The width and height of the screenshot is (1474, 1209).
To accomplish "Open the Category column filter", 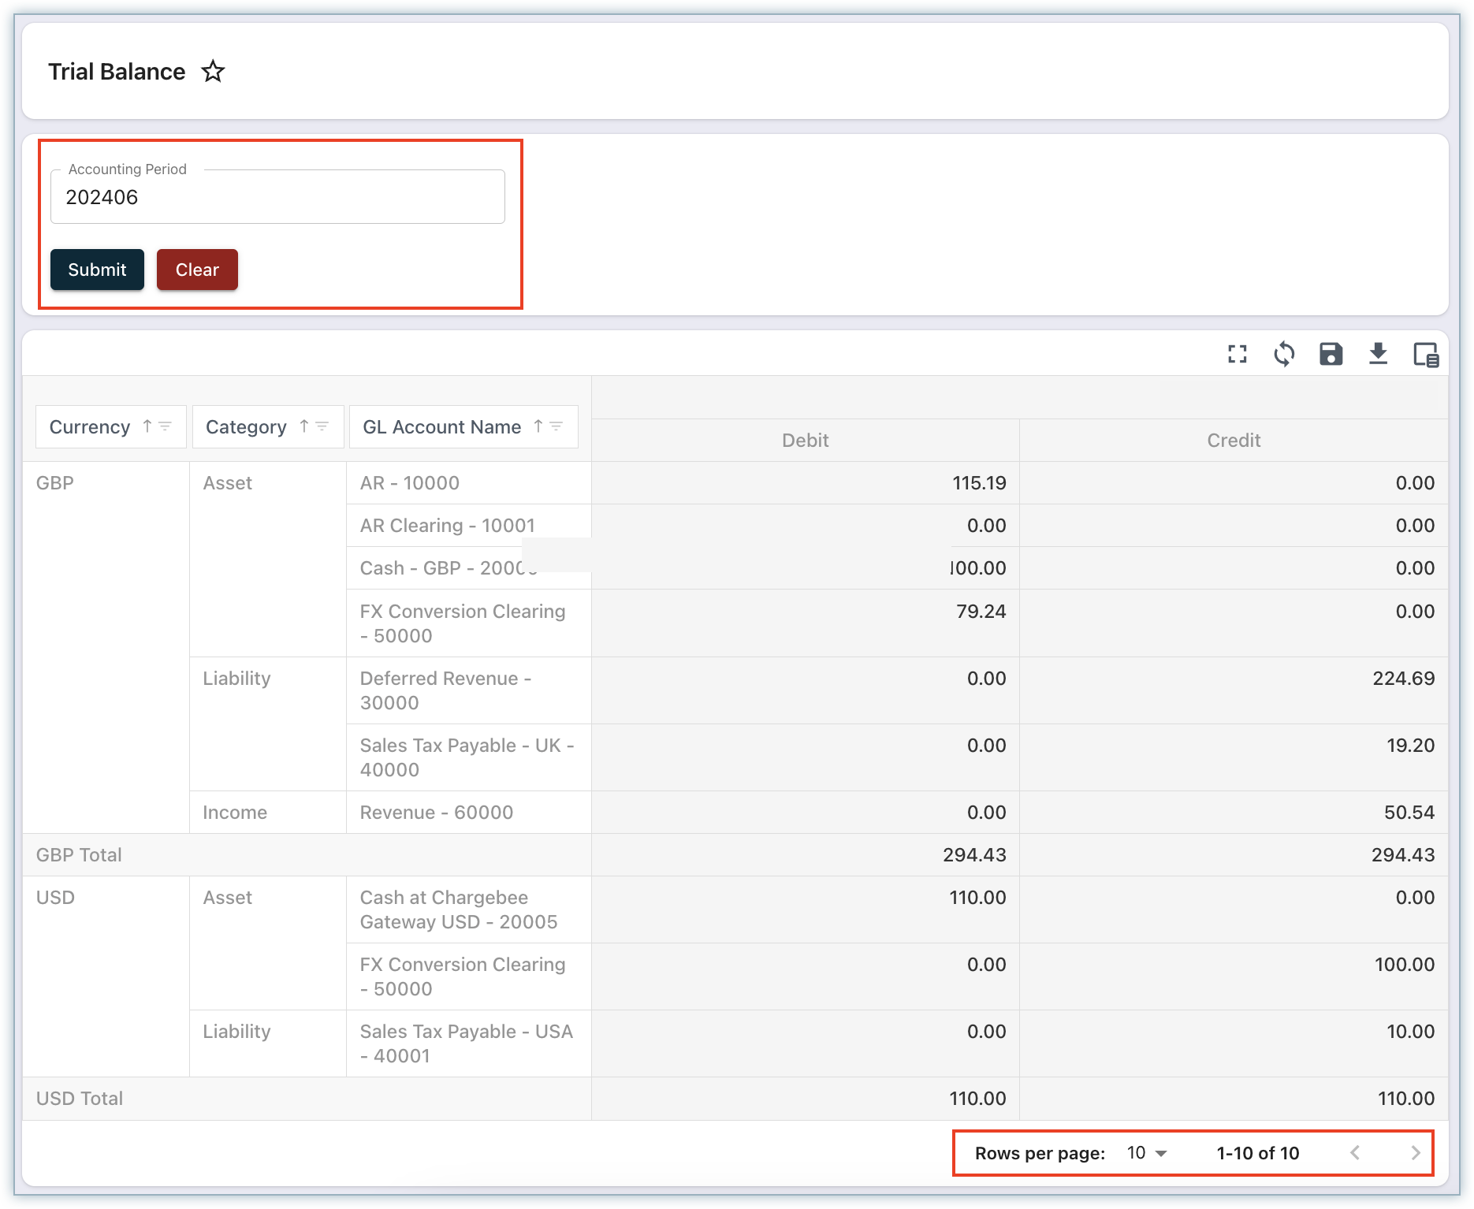I will (322, 426).
